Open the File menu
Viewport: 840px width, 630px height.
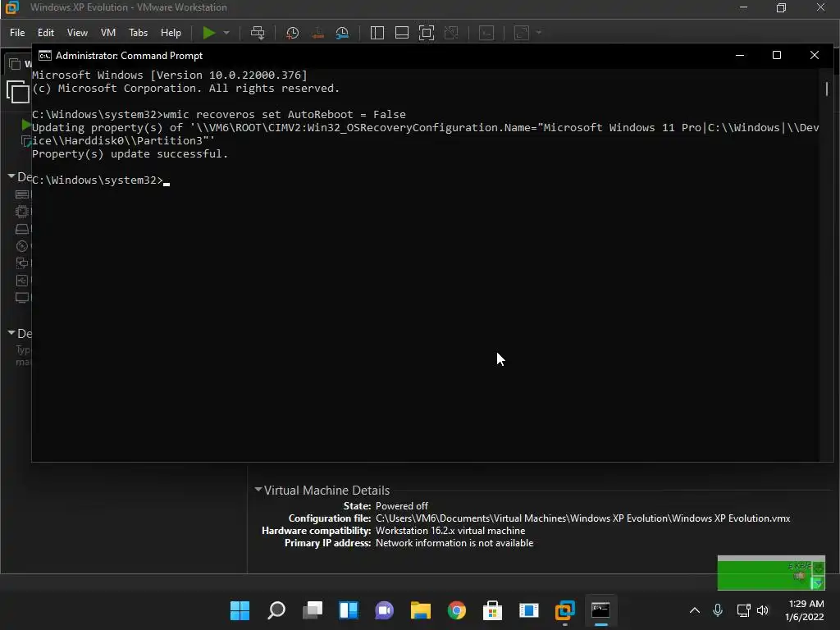tap(17, 33)
